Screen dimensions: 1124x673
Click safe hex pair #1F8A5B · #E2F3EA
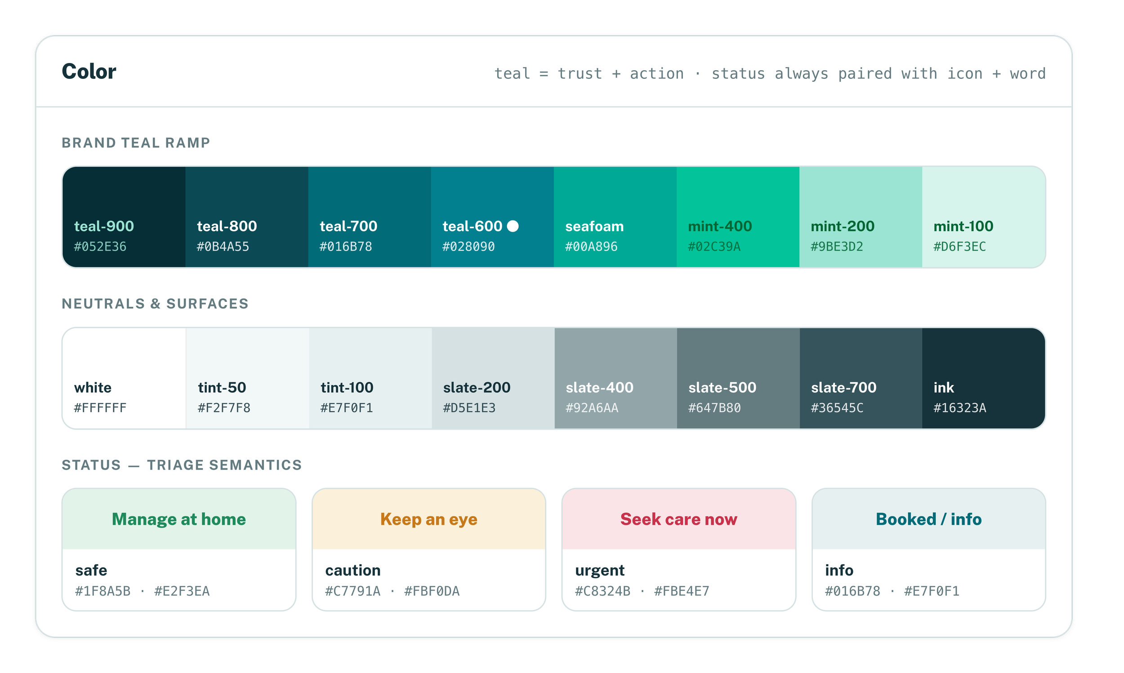(143, 592)
